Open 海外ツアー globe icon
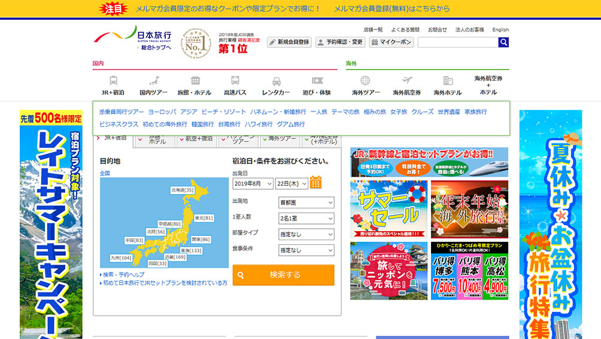Image resolution: width=601 pixels, height=339 pixels. (365, 80)
